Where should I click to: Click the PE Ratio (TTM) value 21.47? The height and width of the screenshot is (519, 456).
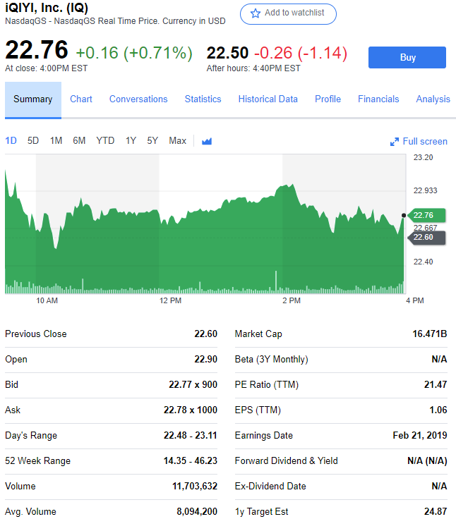[x=436, y=384]
